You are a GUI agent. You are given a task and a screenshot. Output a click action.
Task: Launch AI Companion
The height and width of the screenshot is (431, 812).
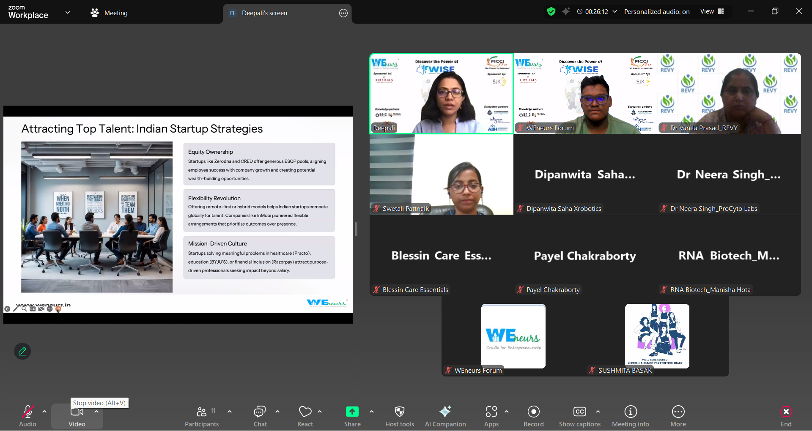click(445, 416)
